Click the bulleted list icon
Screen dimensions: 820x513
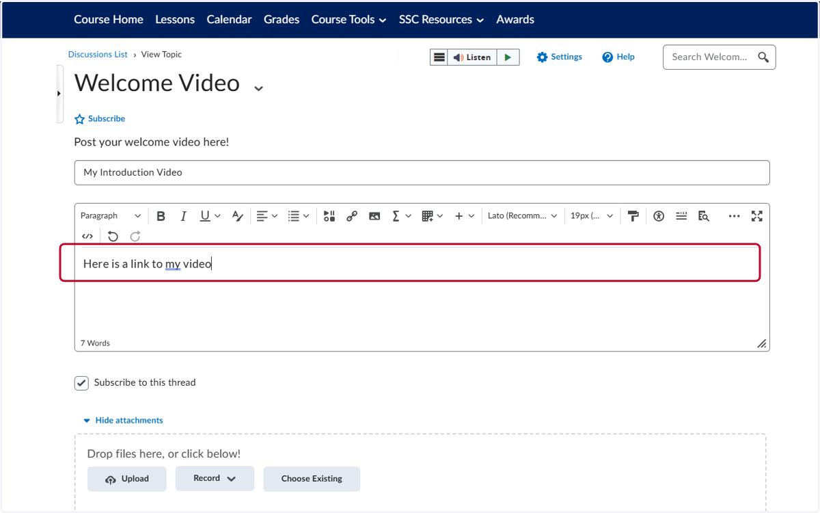pos(294,216)
